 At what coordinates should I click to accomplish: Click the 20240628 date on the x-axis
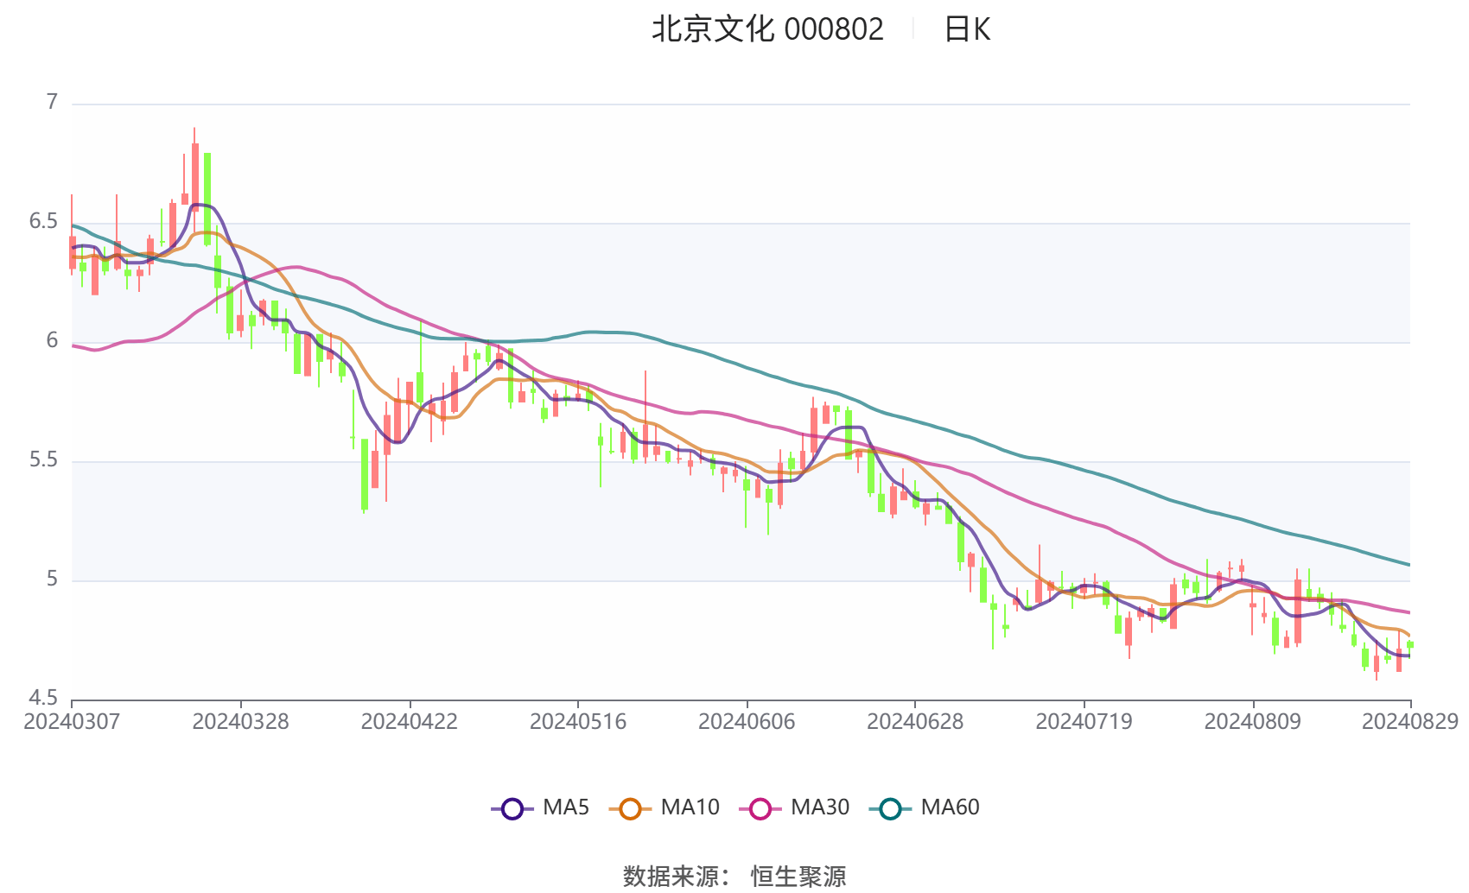point(914,721)
